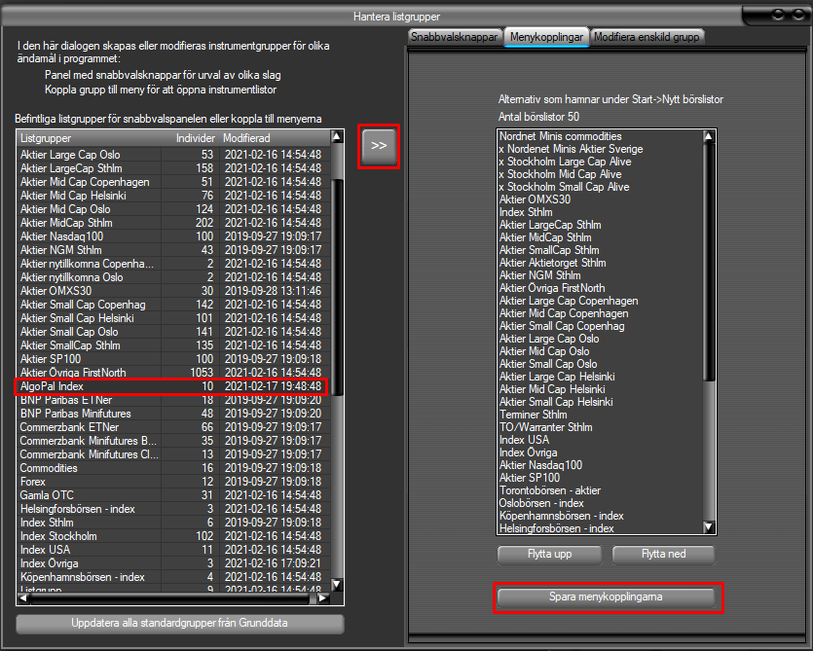The height and width of the screenshot is (651, 813).
Task: Click the >> add-to-menu arrow button
Action: point(379,146)
